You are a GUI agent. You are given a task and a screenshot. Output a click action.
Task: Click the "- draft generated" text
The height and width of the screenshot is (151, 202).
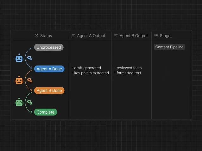pos(86,68)
